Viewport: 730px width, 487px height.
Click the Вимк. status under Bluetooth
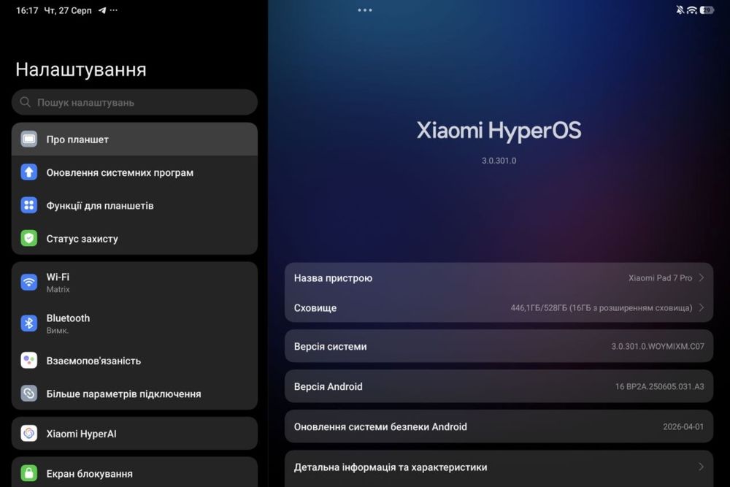click(x=57, y=331)
